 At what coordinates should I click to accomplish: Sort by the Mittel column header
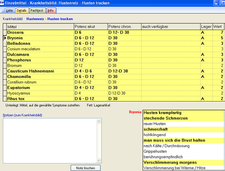click(40, 26)
